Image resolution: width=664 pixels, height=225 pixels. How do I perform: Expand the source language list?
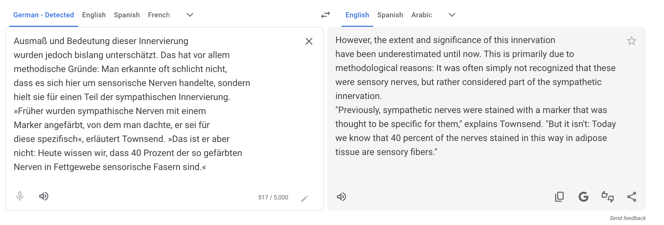[190, 15]
